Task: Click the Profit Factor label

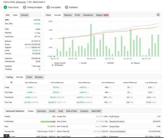Action: pos(114,117)
